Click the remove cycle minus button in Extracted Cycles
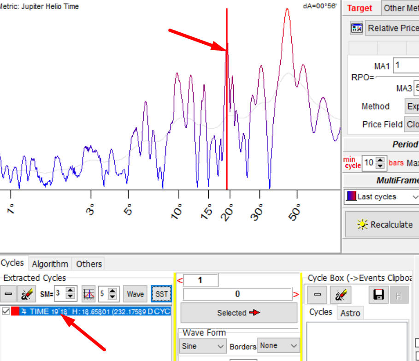The width and height of the screenshot is (419, 361). [x=9, y=294]
